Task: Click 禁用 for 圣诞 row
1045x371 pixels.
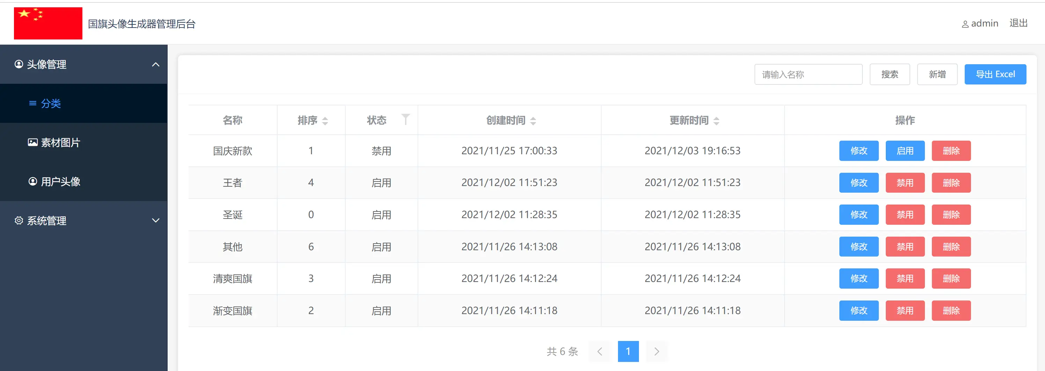Action: coord(905,215)
